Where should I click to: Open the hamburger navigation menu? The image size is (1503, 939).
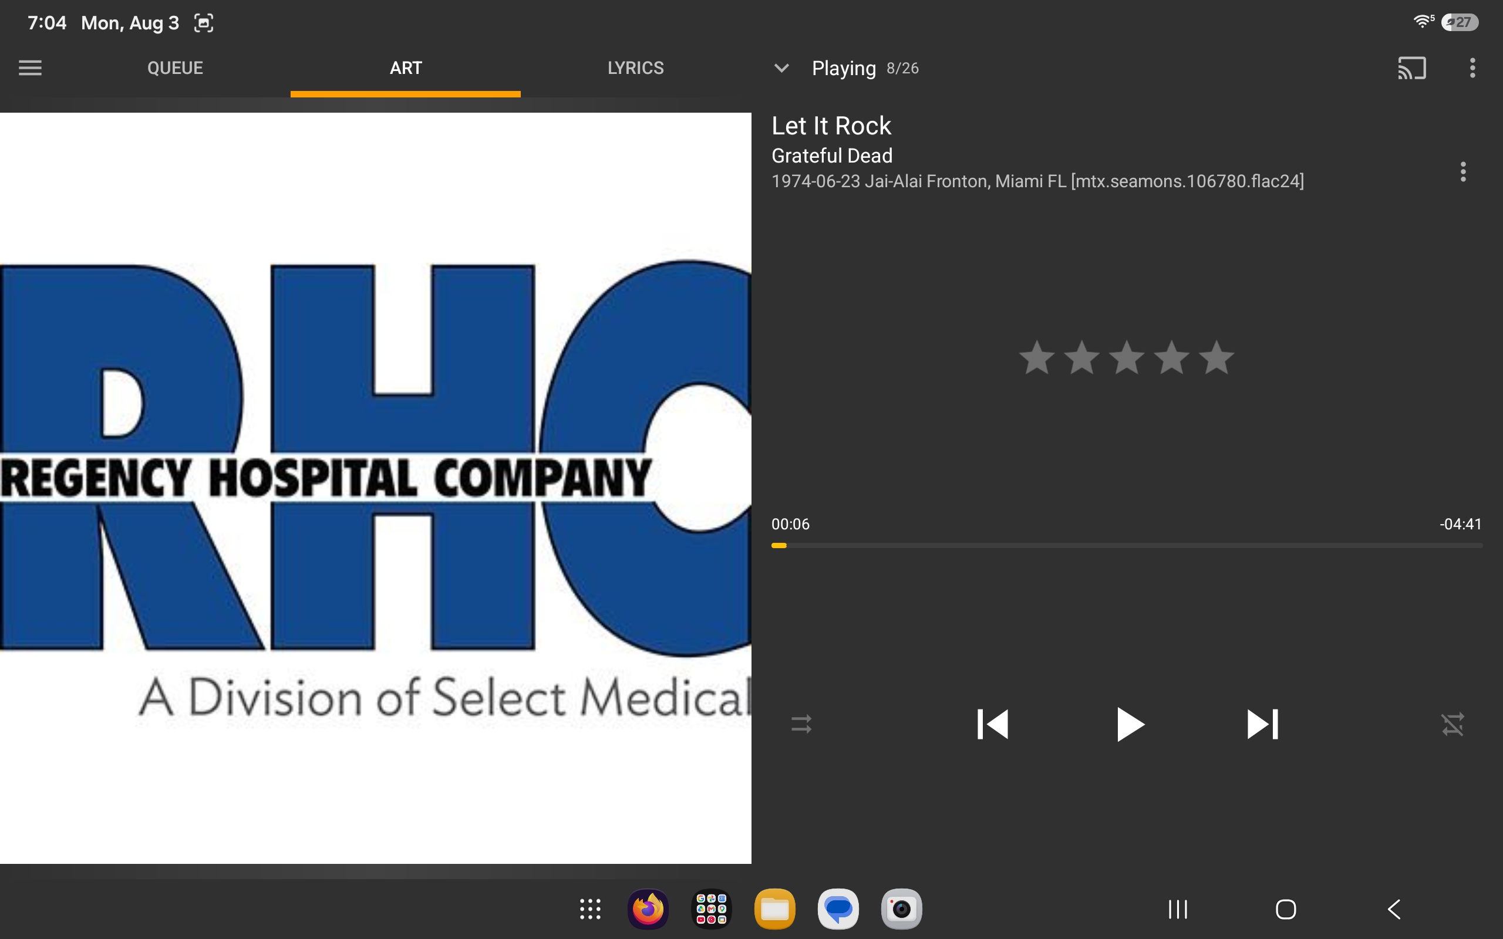[x=30, y=67]
